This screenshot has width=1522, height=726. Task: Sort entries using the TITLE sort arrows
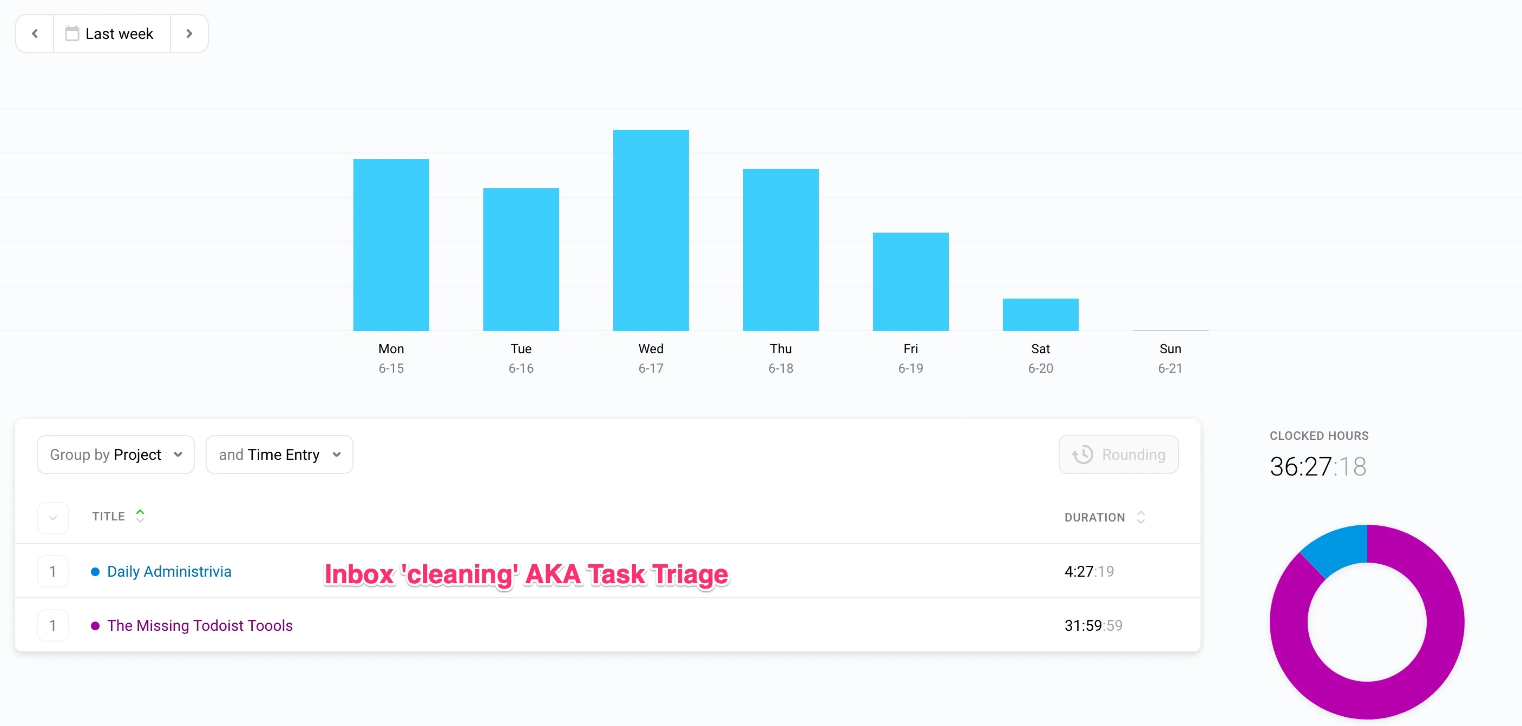141,516
